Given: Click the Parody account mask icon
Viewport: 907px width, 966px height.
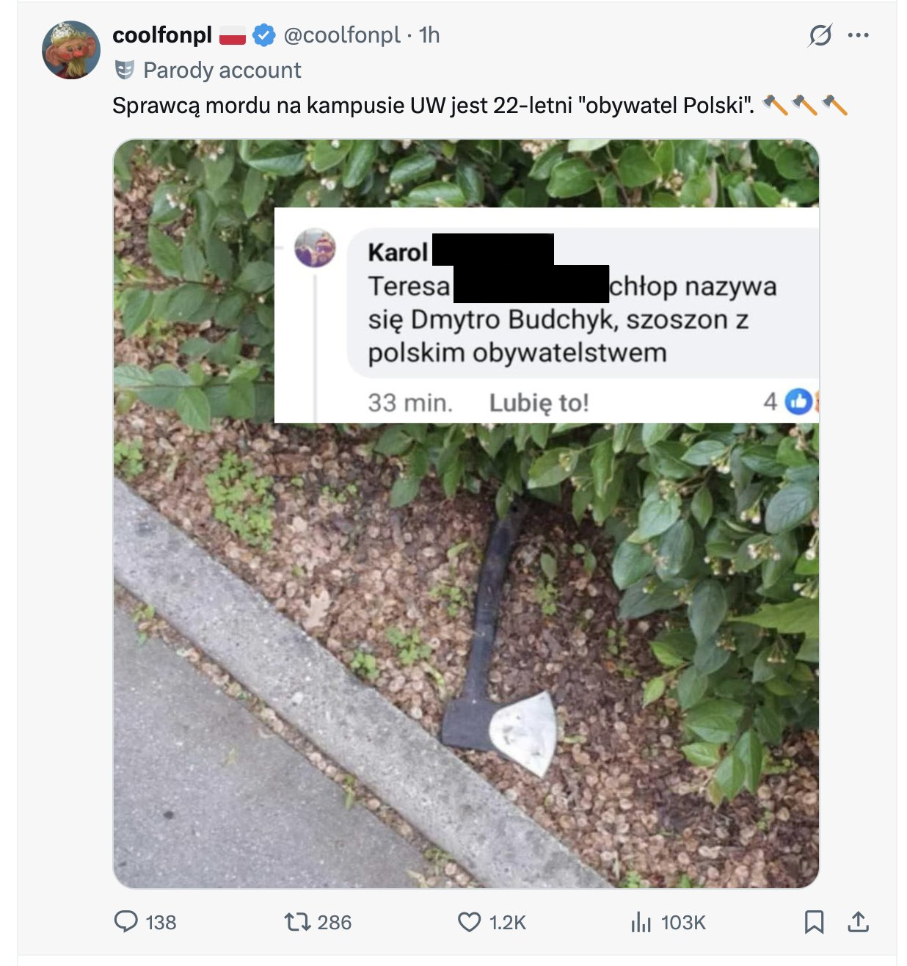Looking at the screenshot, I should (x=125, y=70).
